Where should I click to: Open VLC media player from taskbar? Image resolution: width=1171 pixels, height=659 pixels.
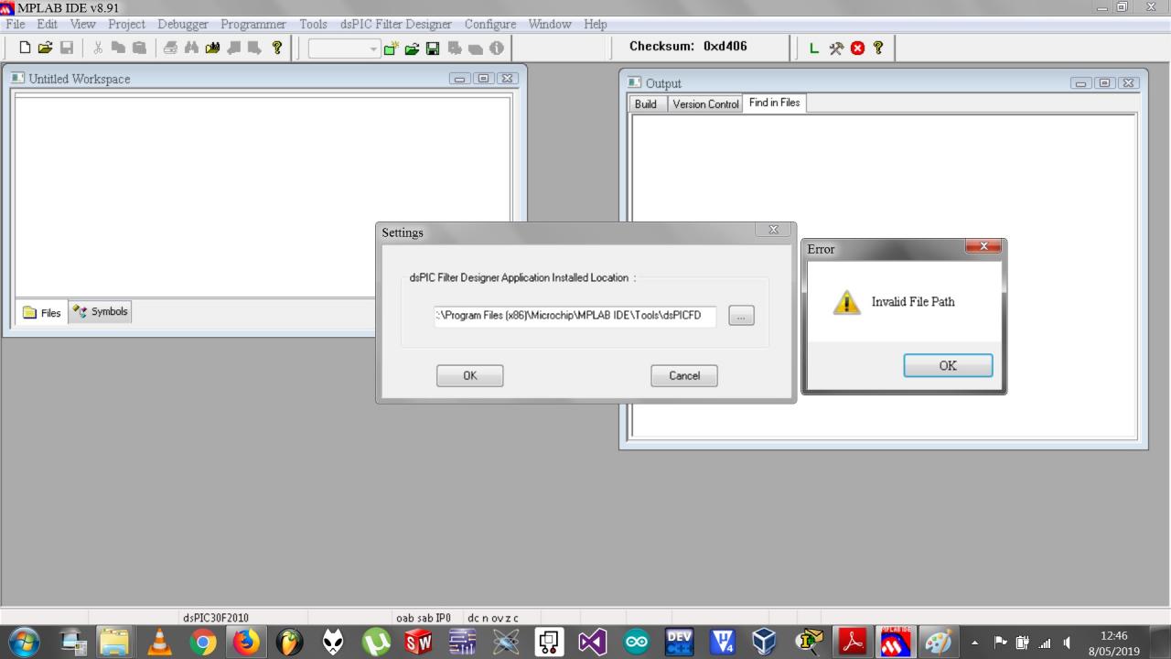pyautogui.click(x=160, y=642)
